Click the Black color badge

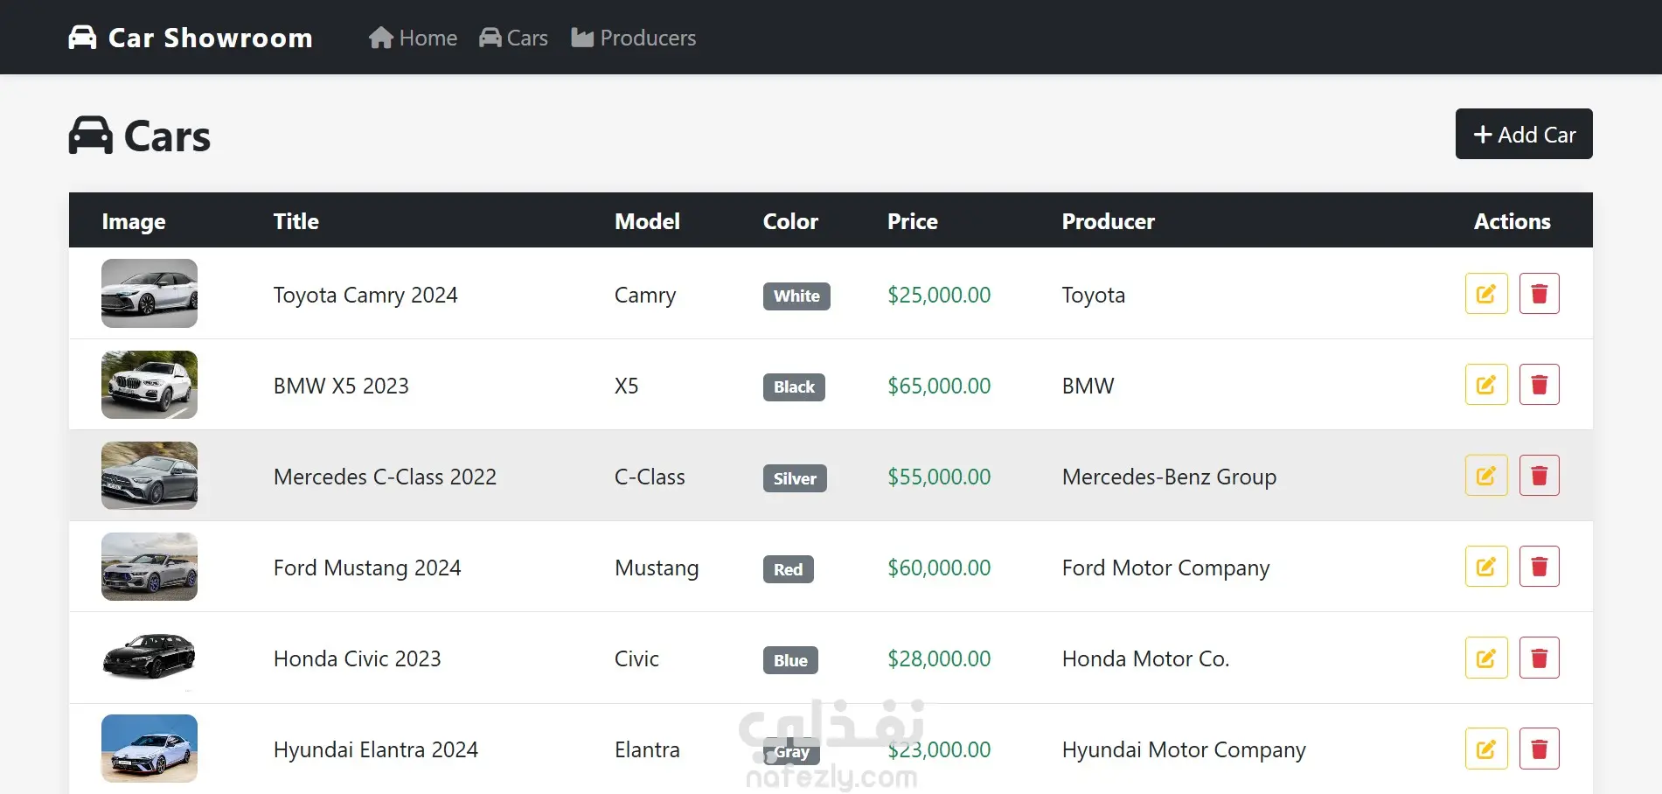coord(794,387)
